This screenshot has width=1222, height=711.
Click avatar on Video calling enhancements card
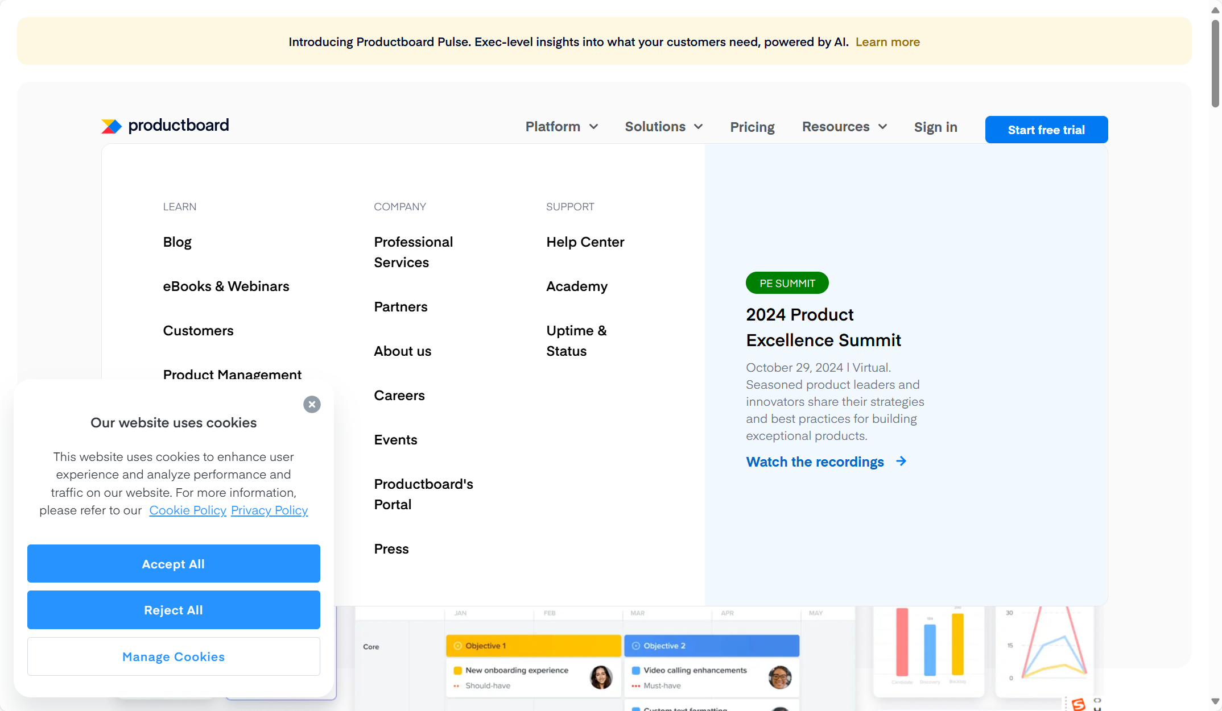(779, 677)
